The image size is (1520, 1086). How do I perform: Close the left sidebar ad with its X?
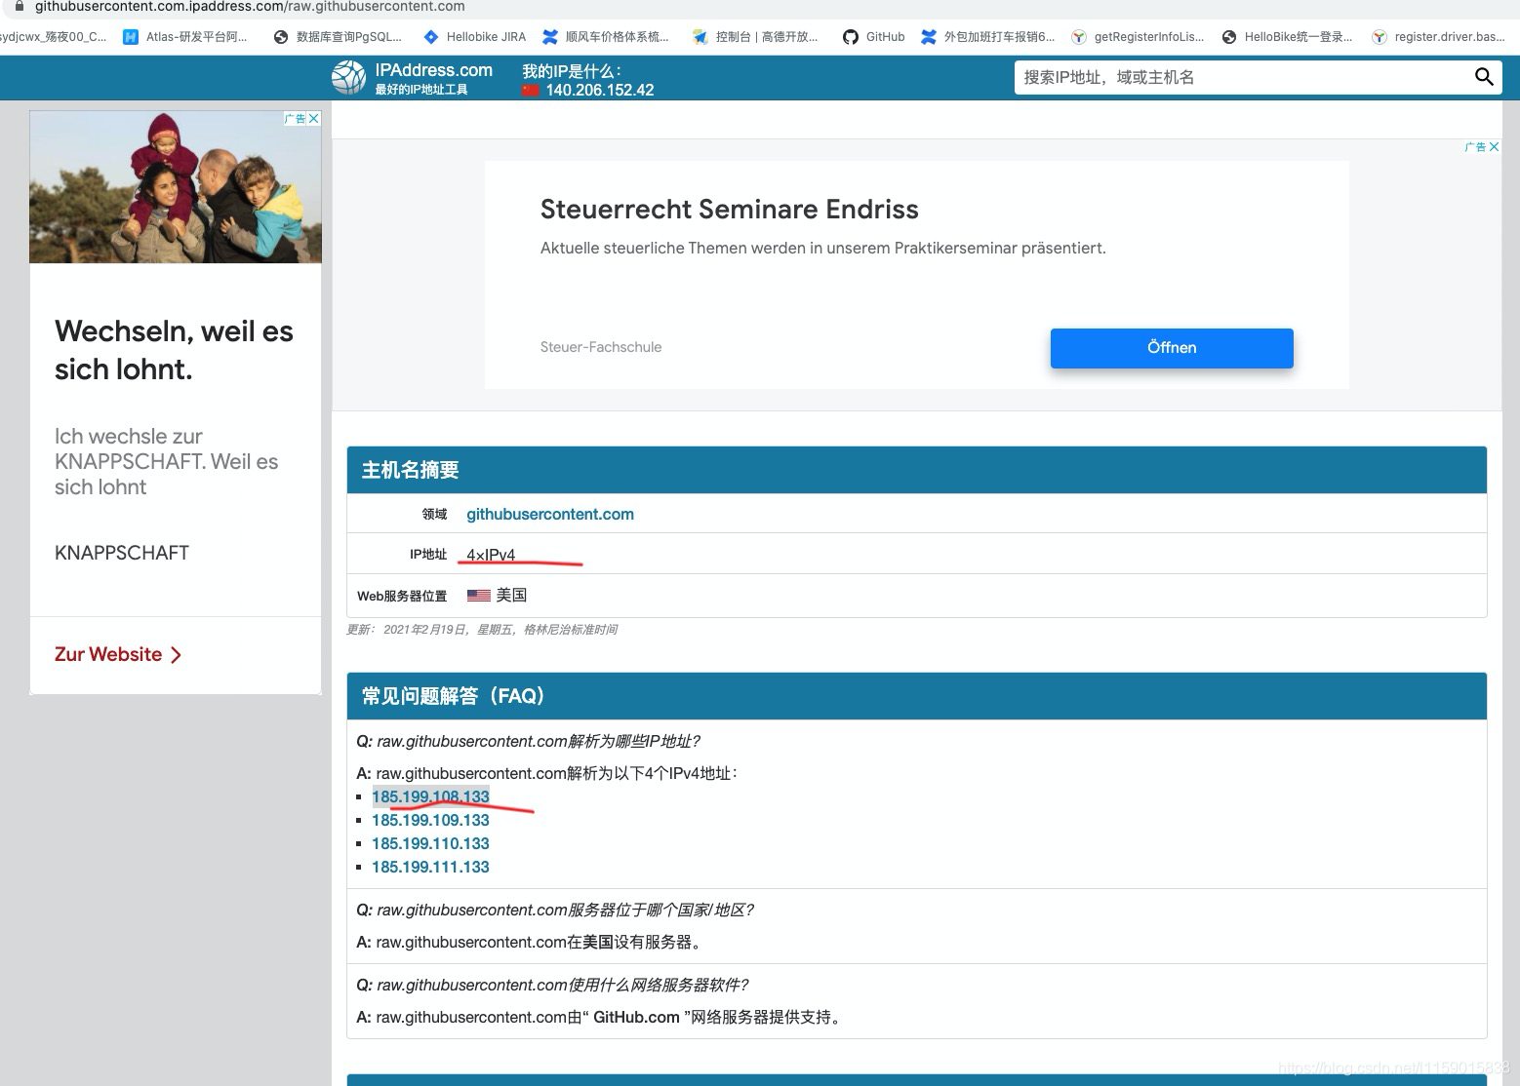(x=314, y=118)
